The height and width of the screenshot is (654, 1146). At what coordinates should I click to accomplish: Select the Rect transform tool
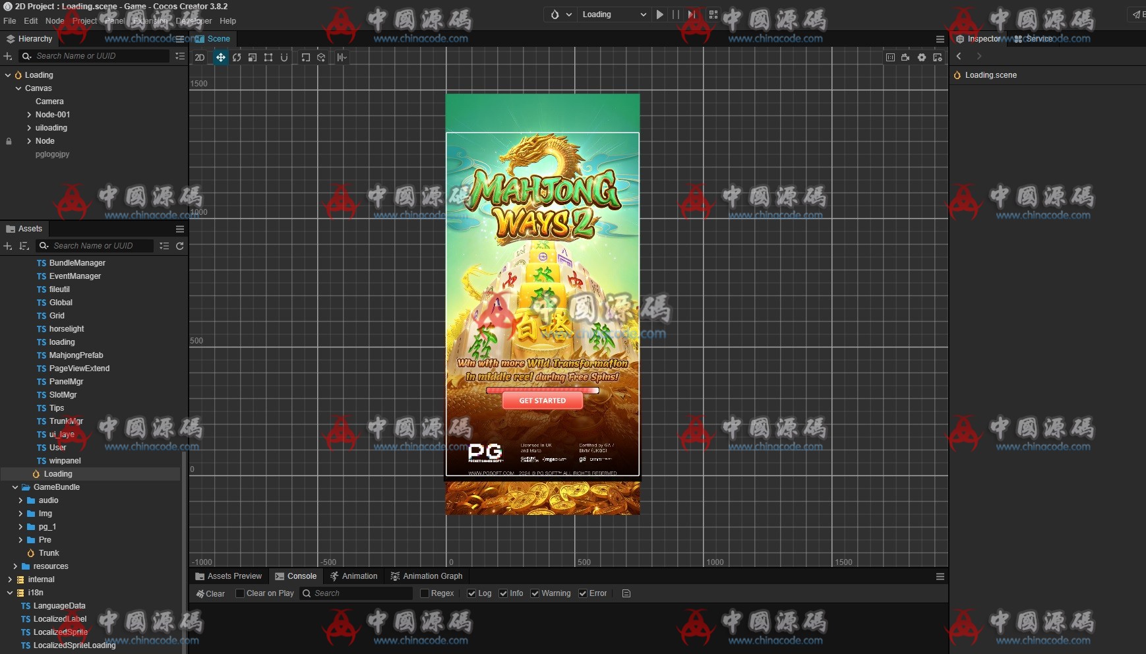coord(268,57)
